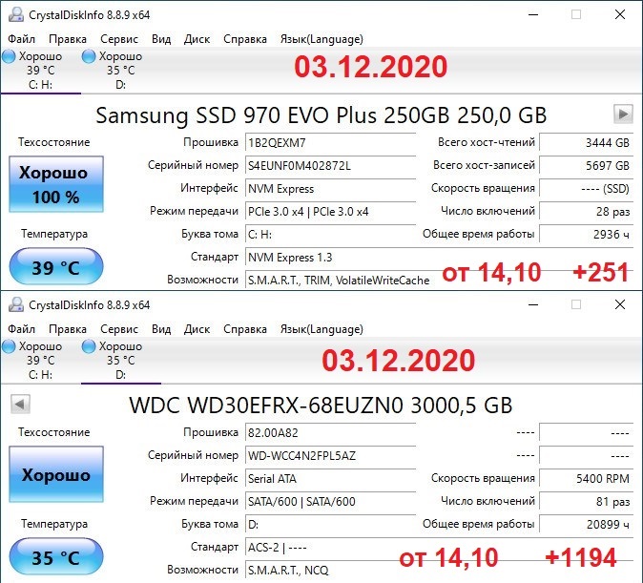Click power-on hours value 2936 ч

587,235
